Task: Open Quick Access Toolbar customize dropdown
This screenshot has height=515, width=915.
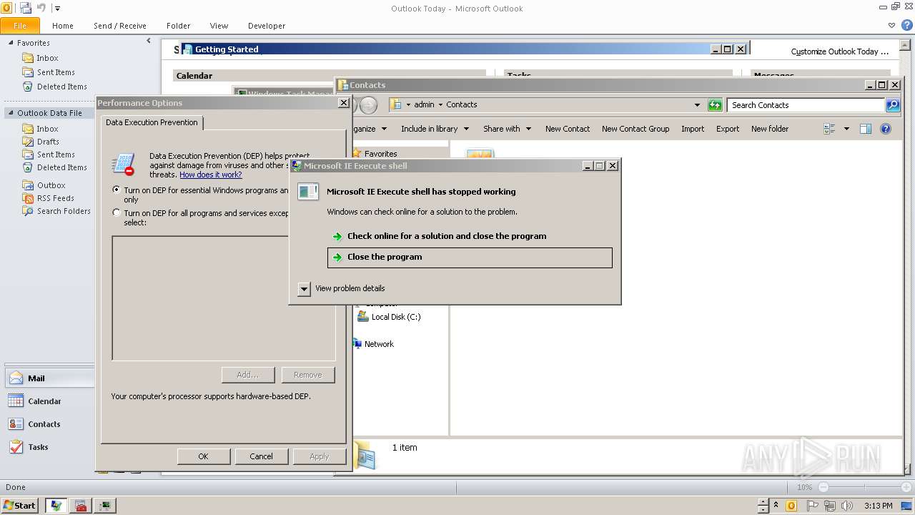Action: pos(57,9)
